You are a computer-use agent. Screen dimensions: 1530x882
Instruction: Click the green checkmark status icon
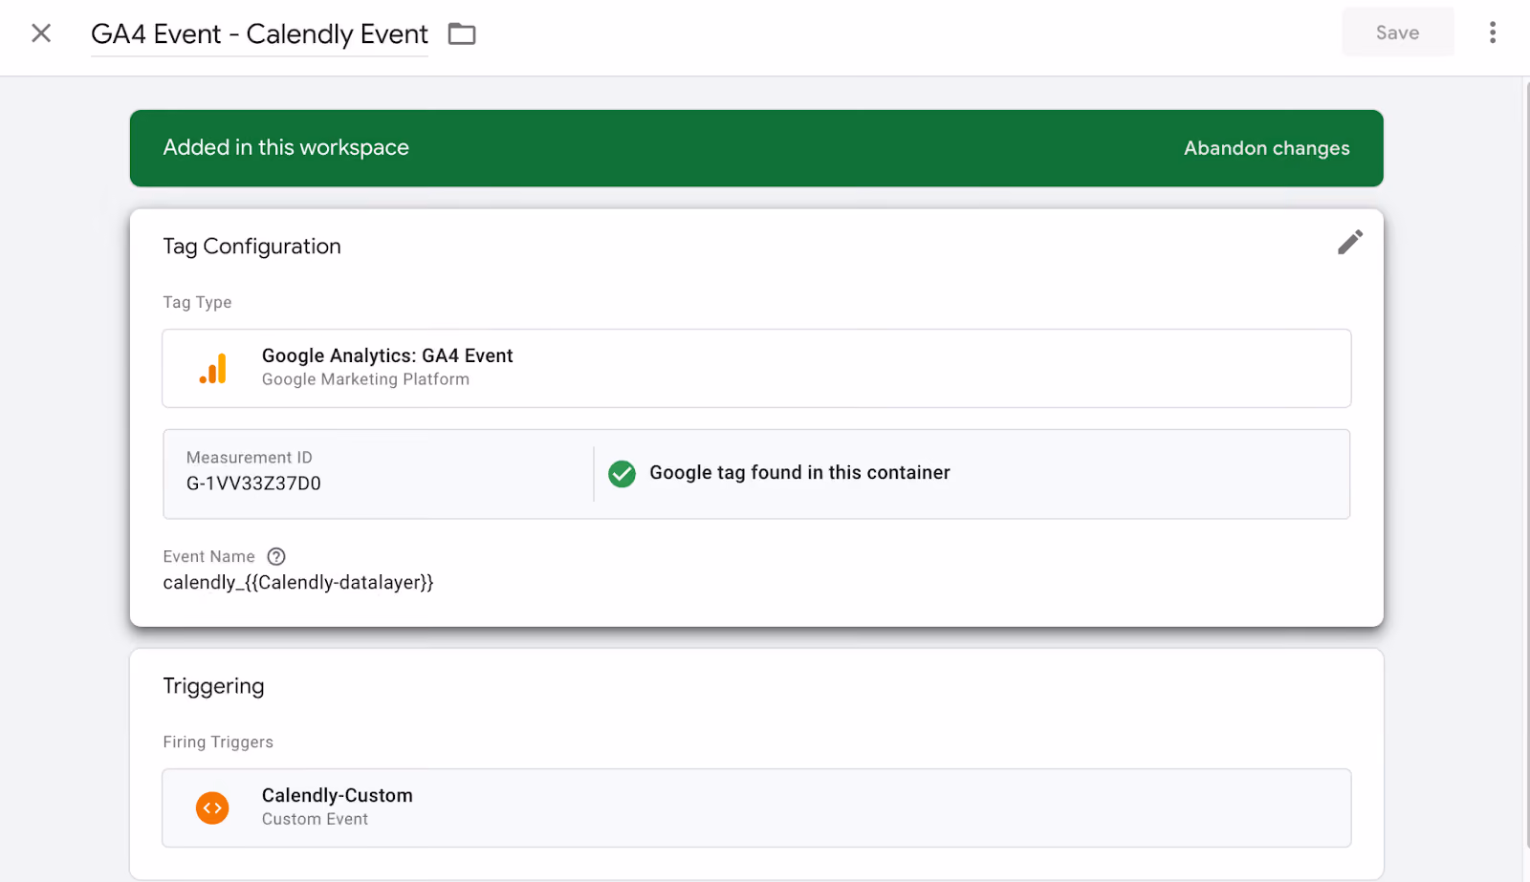coord(622,473)
